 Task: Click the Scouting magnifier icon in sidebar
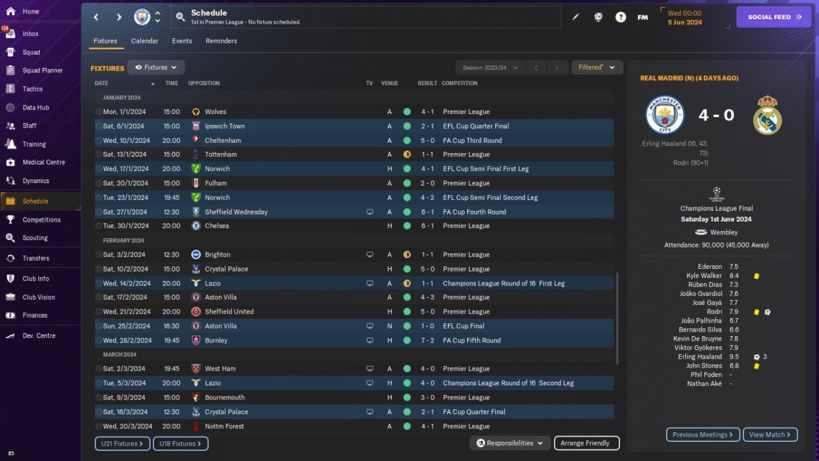[x=10, y=238]
